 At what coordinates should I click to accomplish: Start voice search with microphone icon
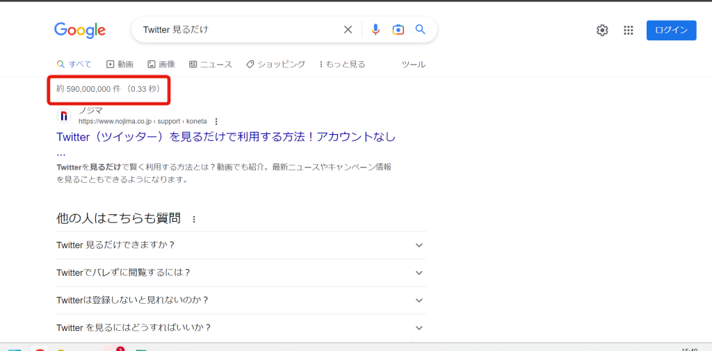pos(375,29)
